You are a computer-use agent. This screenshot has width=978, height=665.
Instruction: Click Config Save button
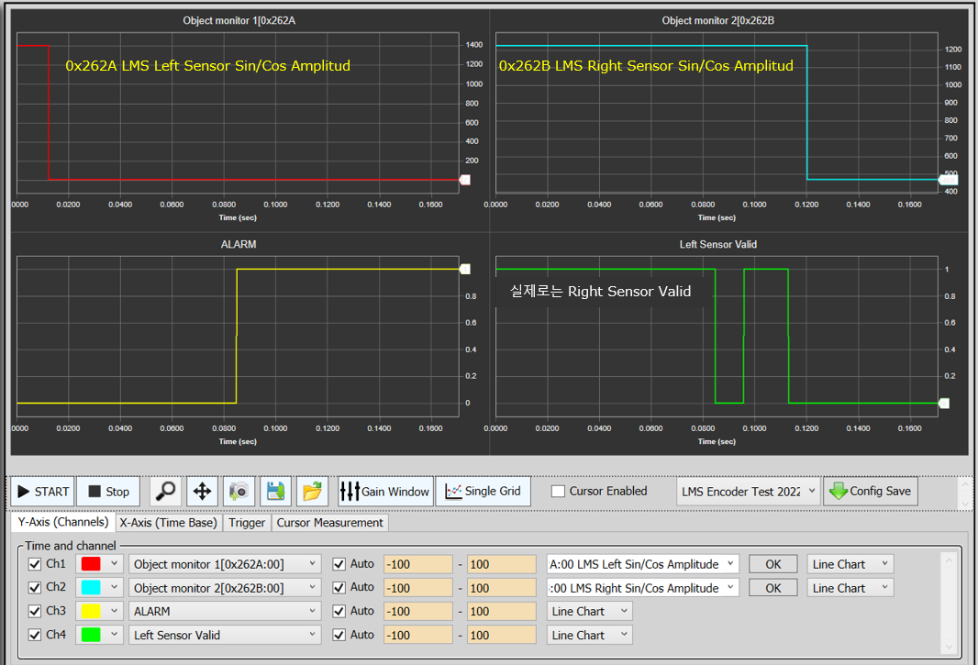(x=870, y=492)
